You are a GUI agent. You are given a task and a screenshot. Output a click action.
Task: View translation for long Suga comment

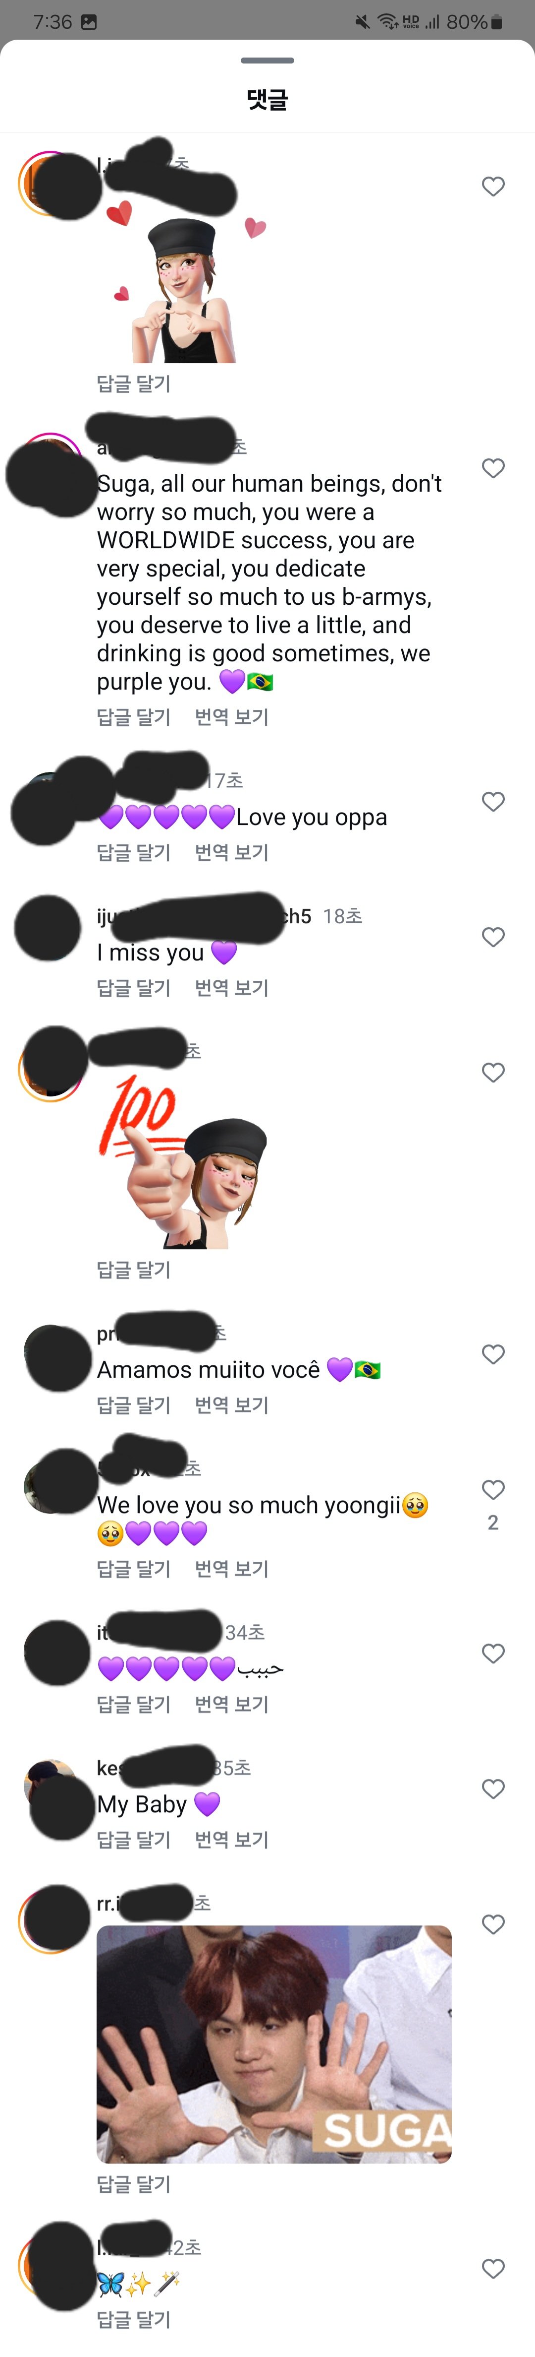tap(232, 717)
